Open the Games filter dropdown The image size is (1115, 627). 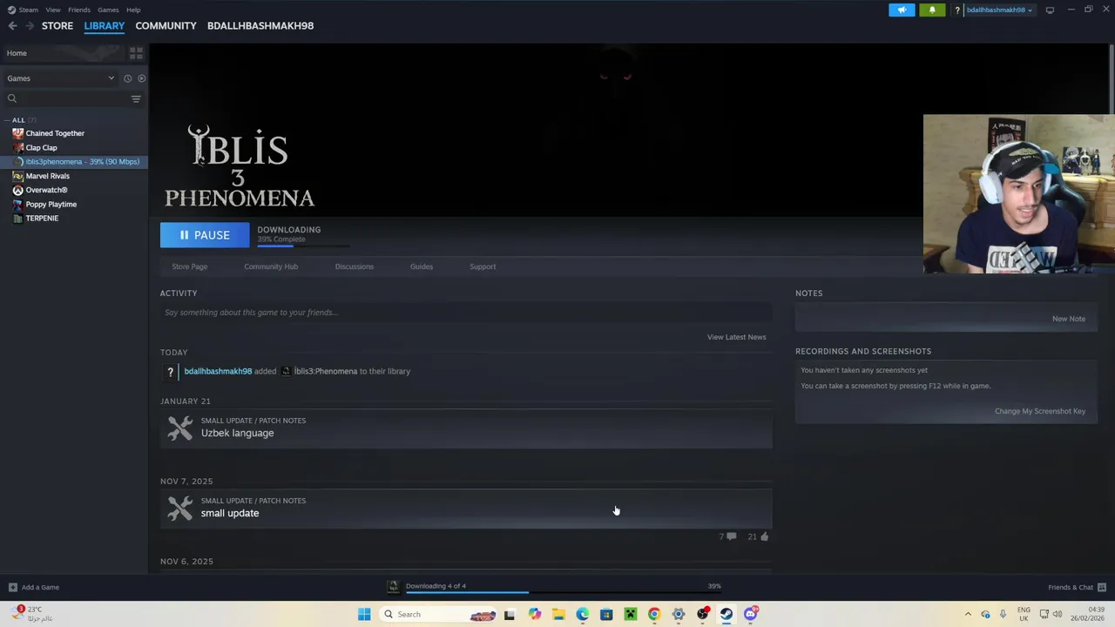(60, 78)
